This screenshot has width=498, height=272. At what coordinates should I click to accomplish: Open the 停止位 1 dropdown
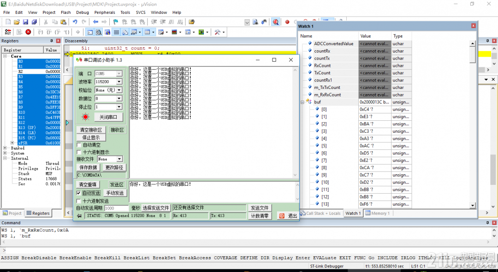pos(119,107)
